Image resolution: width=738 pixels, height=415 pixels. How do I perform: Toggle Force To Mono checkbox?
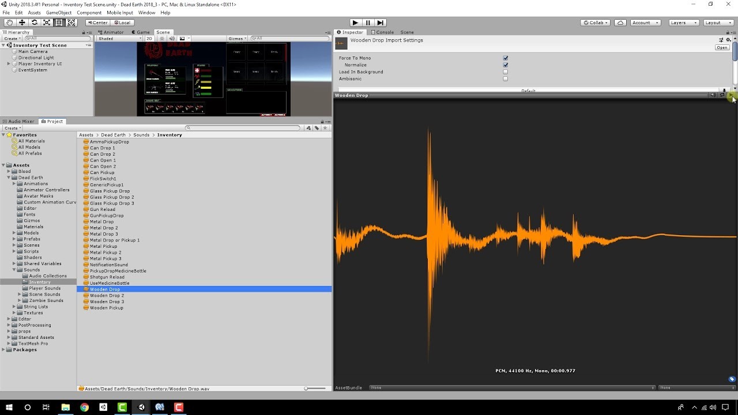(506, 58)
